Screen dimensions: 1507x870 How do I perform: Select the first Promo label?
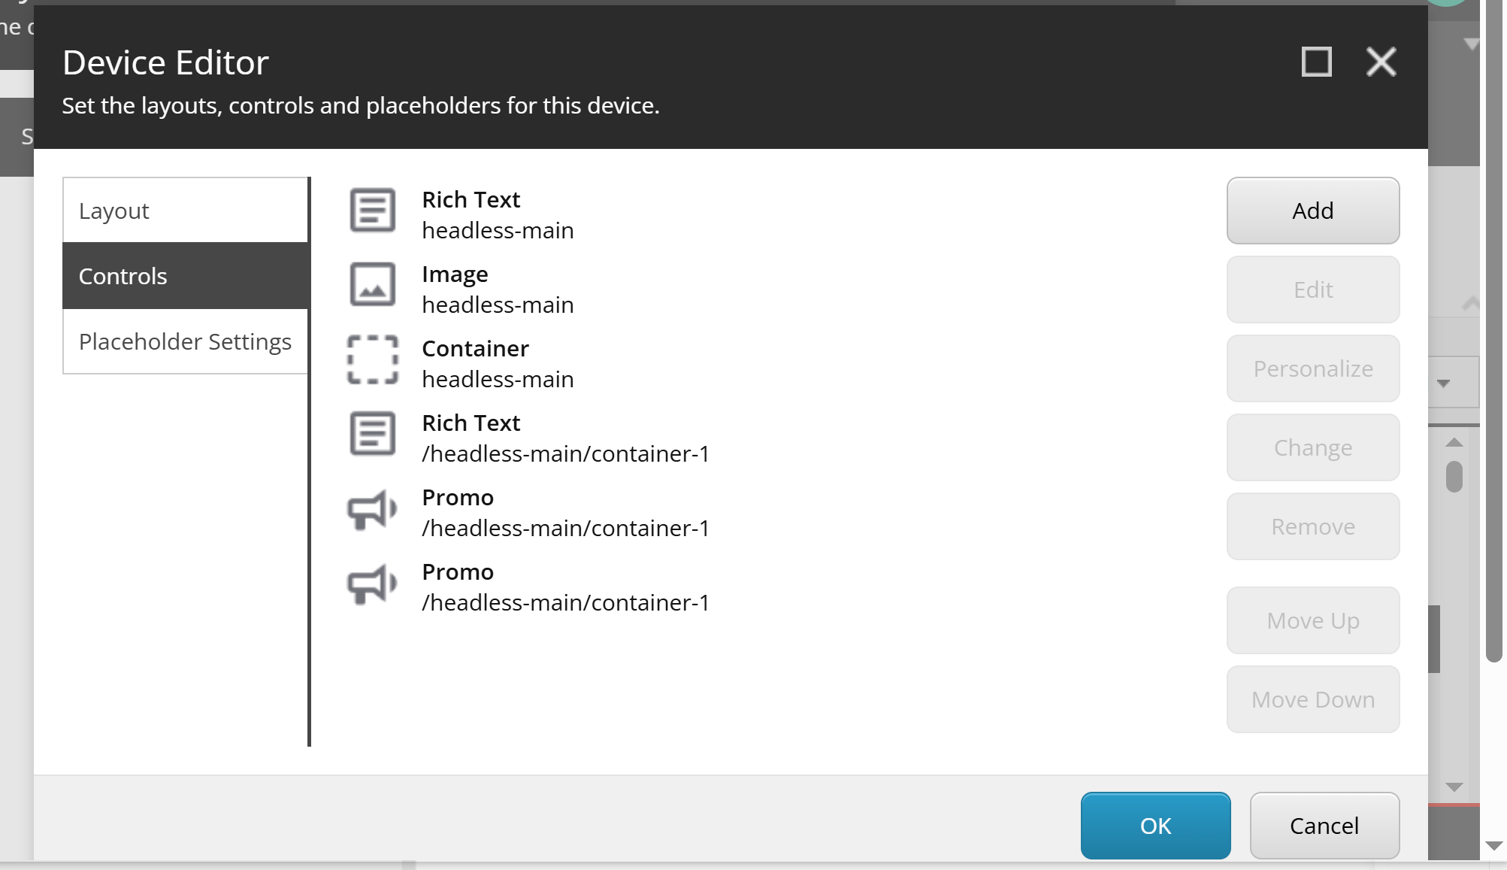coord(458,497)
